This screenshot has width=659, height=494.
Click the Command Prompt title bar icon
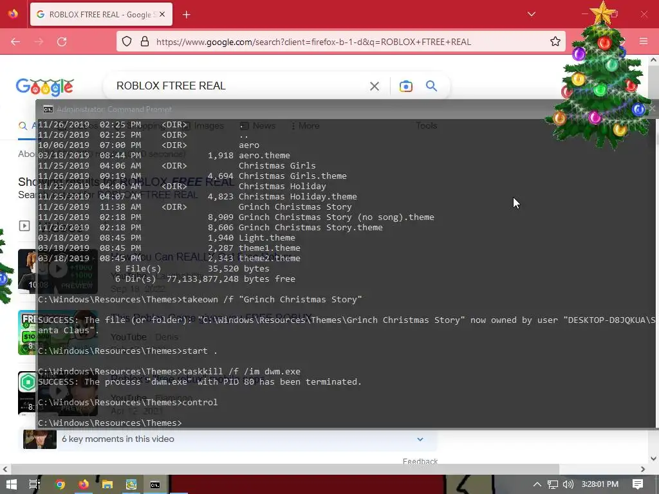click(x=48, y=109)
